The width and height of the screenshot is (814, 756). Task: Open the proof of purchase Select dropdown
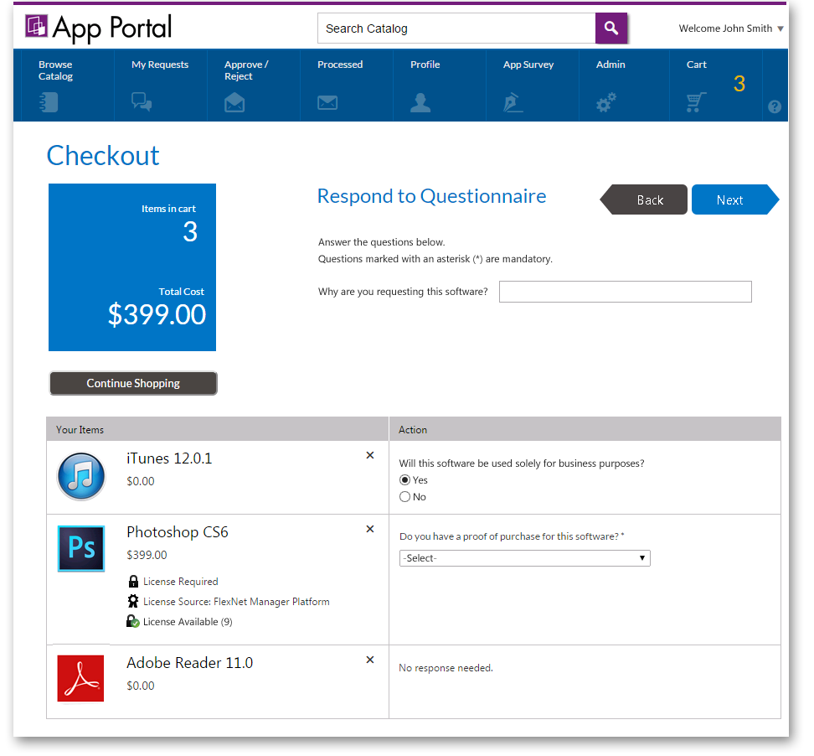tap(524, 557)
